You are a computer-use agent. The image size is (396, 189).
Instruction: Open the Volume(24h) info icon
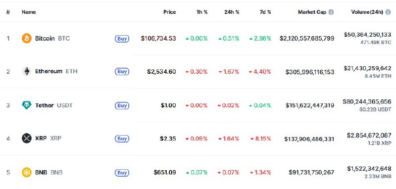[388, 12]
